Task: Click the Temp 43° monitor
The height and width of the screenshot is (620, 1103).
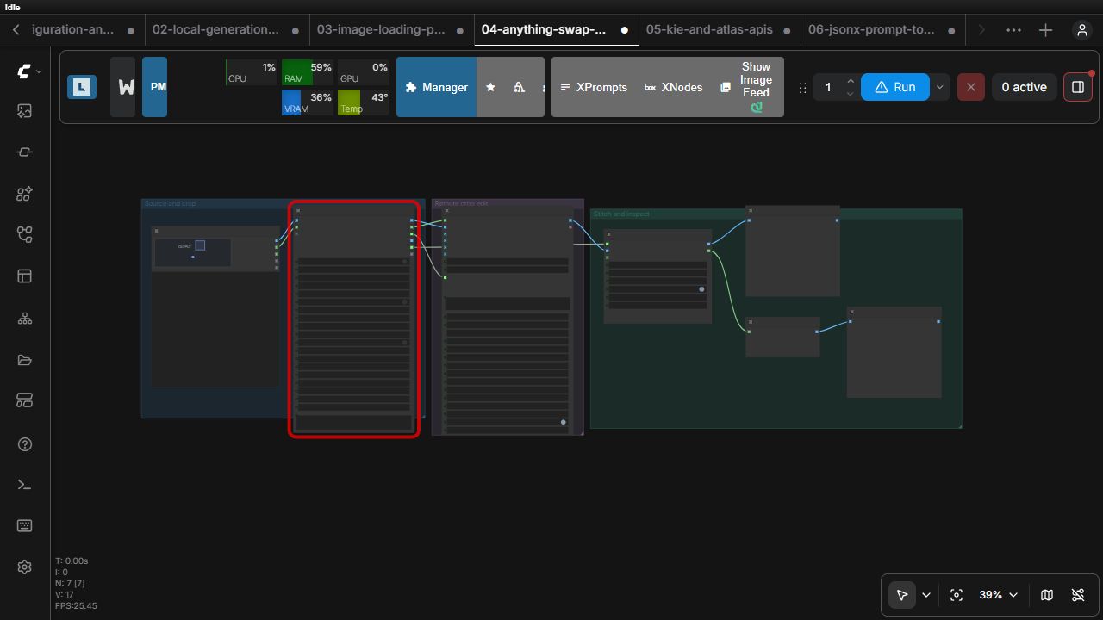Action: tap(364, 102)
